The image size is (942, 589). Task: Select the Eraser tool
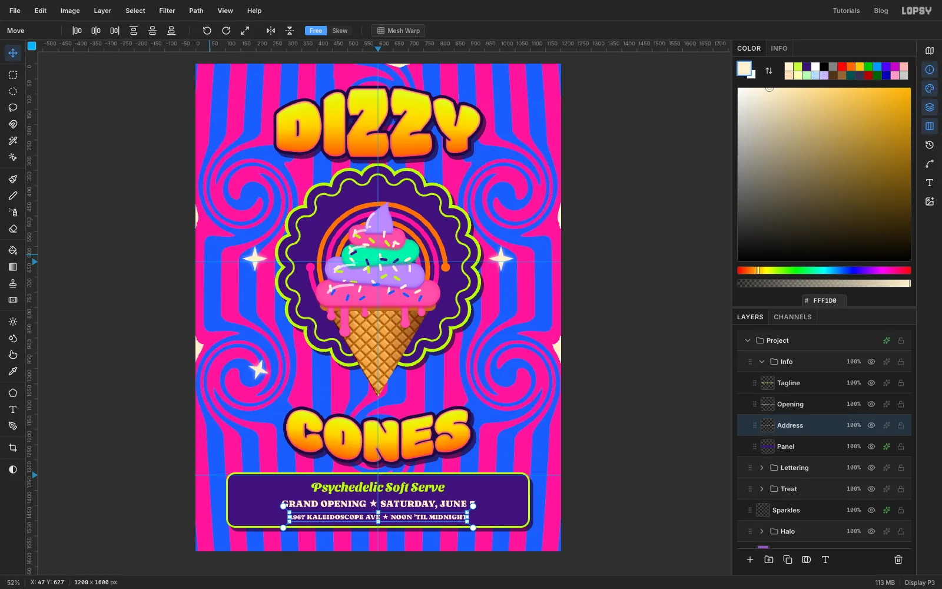(13, 229)
